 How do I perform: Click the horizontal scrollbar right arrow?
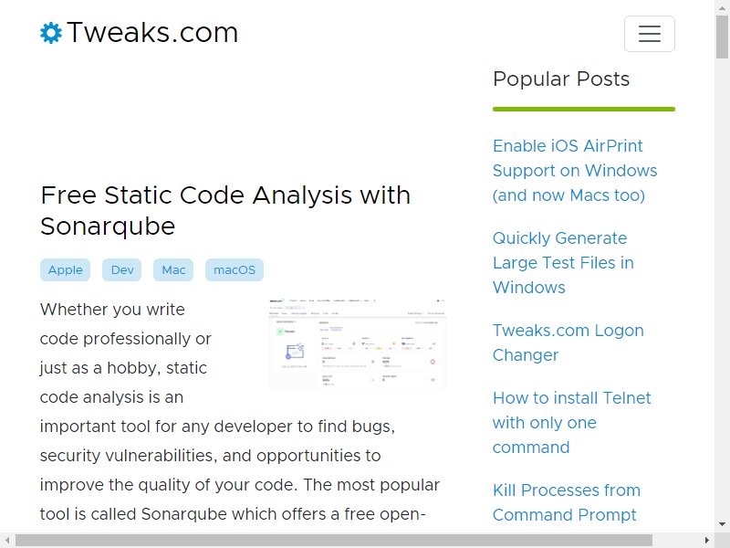click(707, 541)
